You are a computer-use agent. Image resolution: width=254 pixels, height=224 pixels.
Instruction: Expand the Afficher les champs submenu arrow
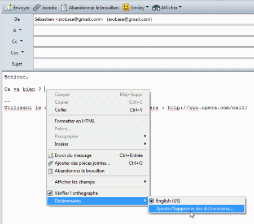point(145,182)
